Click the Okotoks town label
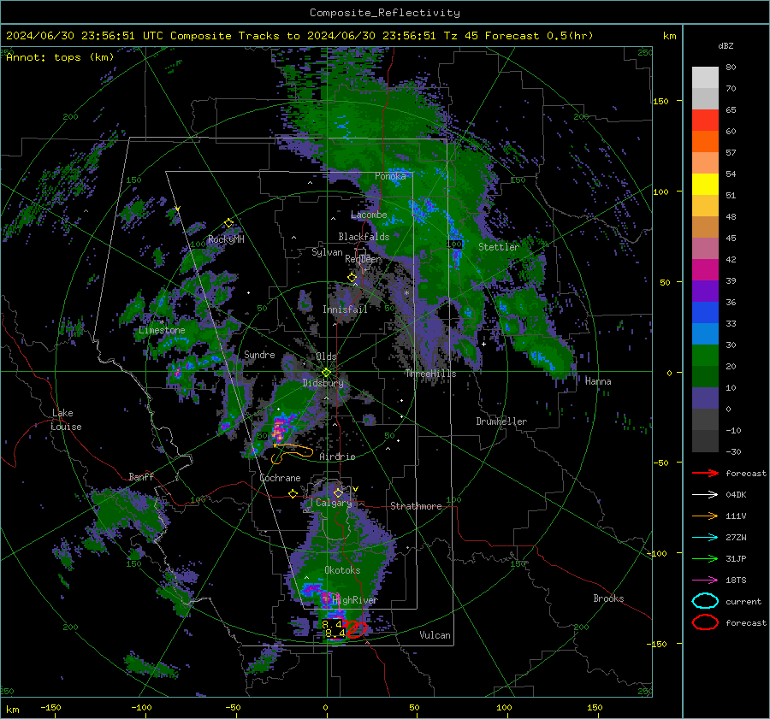Screen dimensions: 770x719 pos(342,571)
